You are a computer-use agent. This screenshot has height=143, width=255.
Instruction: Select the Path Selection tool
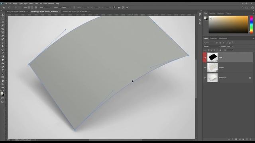[3, 74]
